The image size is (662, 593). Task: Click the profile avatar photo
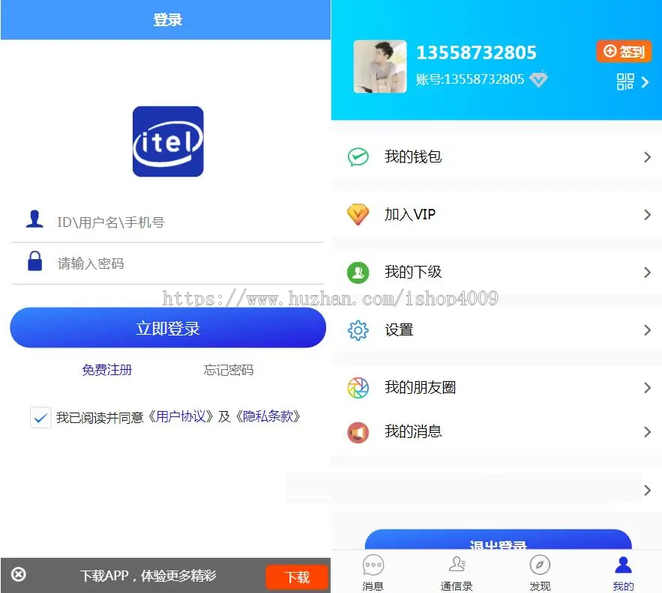(x=379, y=66)
